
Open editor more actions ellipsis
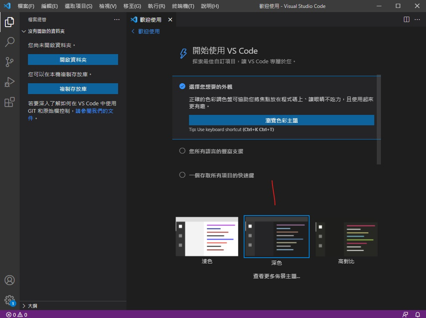[417, 20]
